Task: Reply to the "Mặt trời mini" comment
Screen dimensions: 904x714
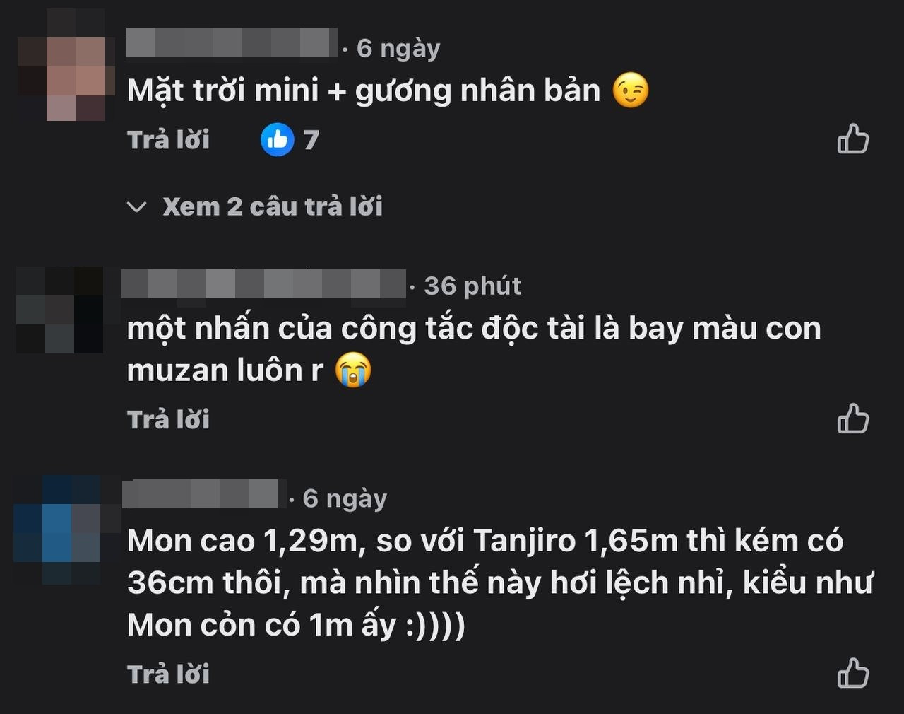Action: [168, 140]
